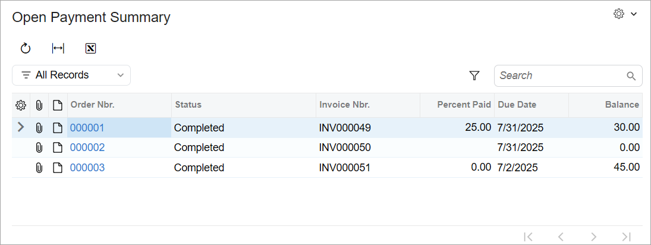Click the Refresh icon in toolbar

pos(26,49)
